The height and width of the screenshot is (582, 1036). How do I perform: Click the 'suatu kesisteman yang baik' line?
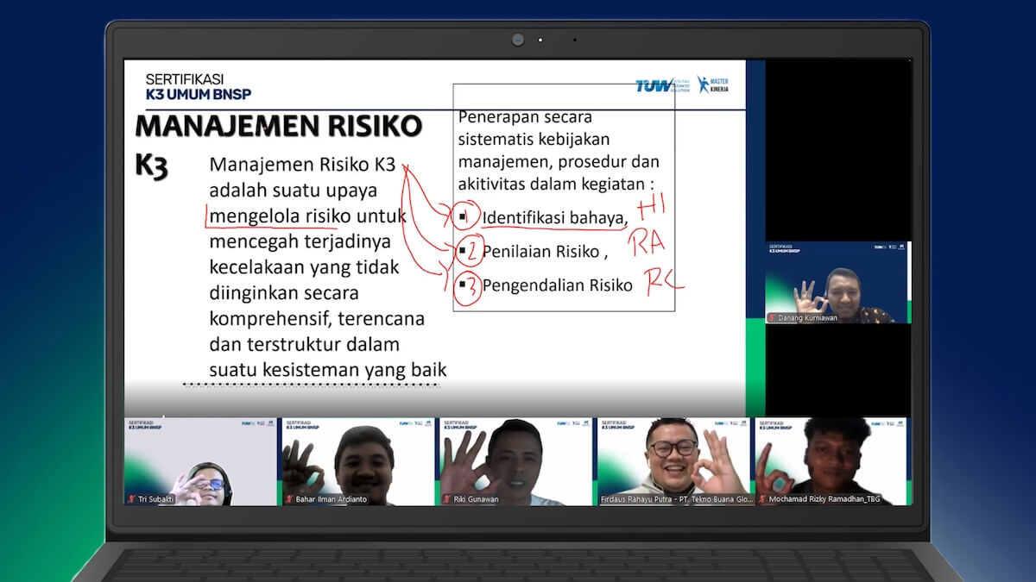pyautogui.click(x=327, y=370)
